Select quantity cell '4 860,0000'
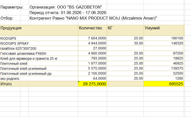 click(x=92, y=53)
